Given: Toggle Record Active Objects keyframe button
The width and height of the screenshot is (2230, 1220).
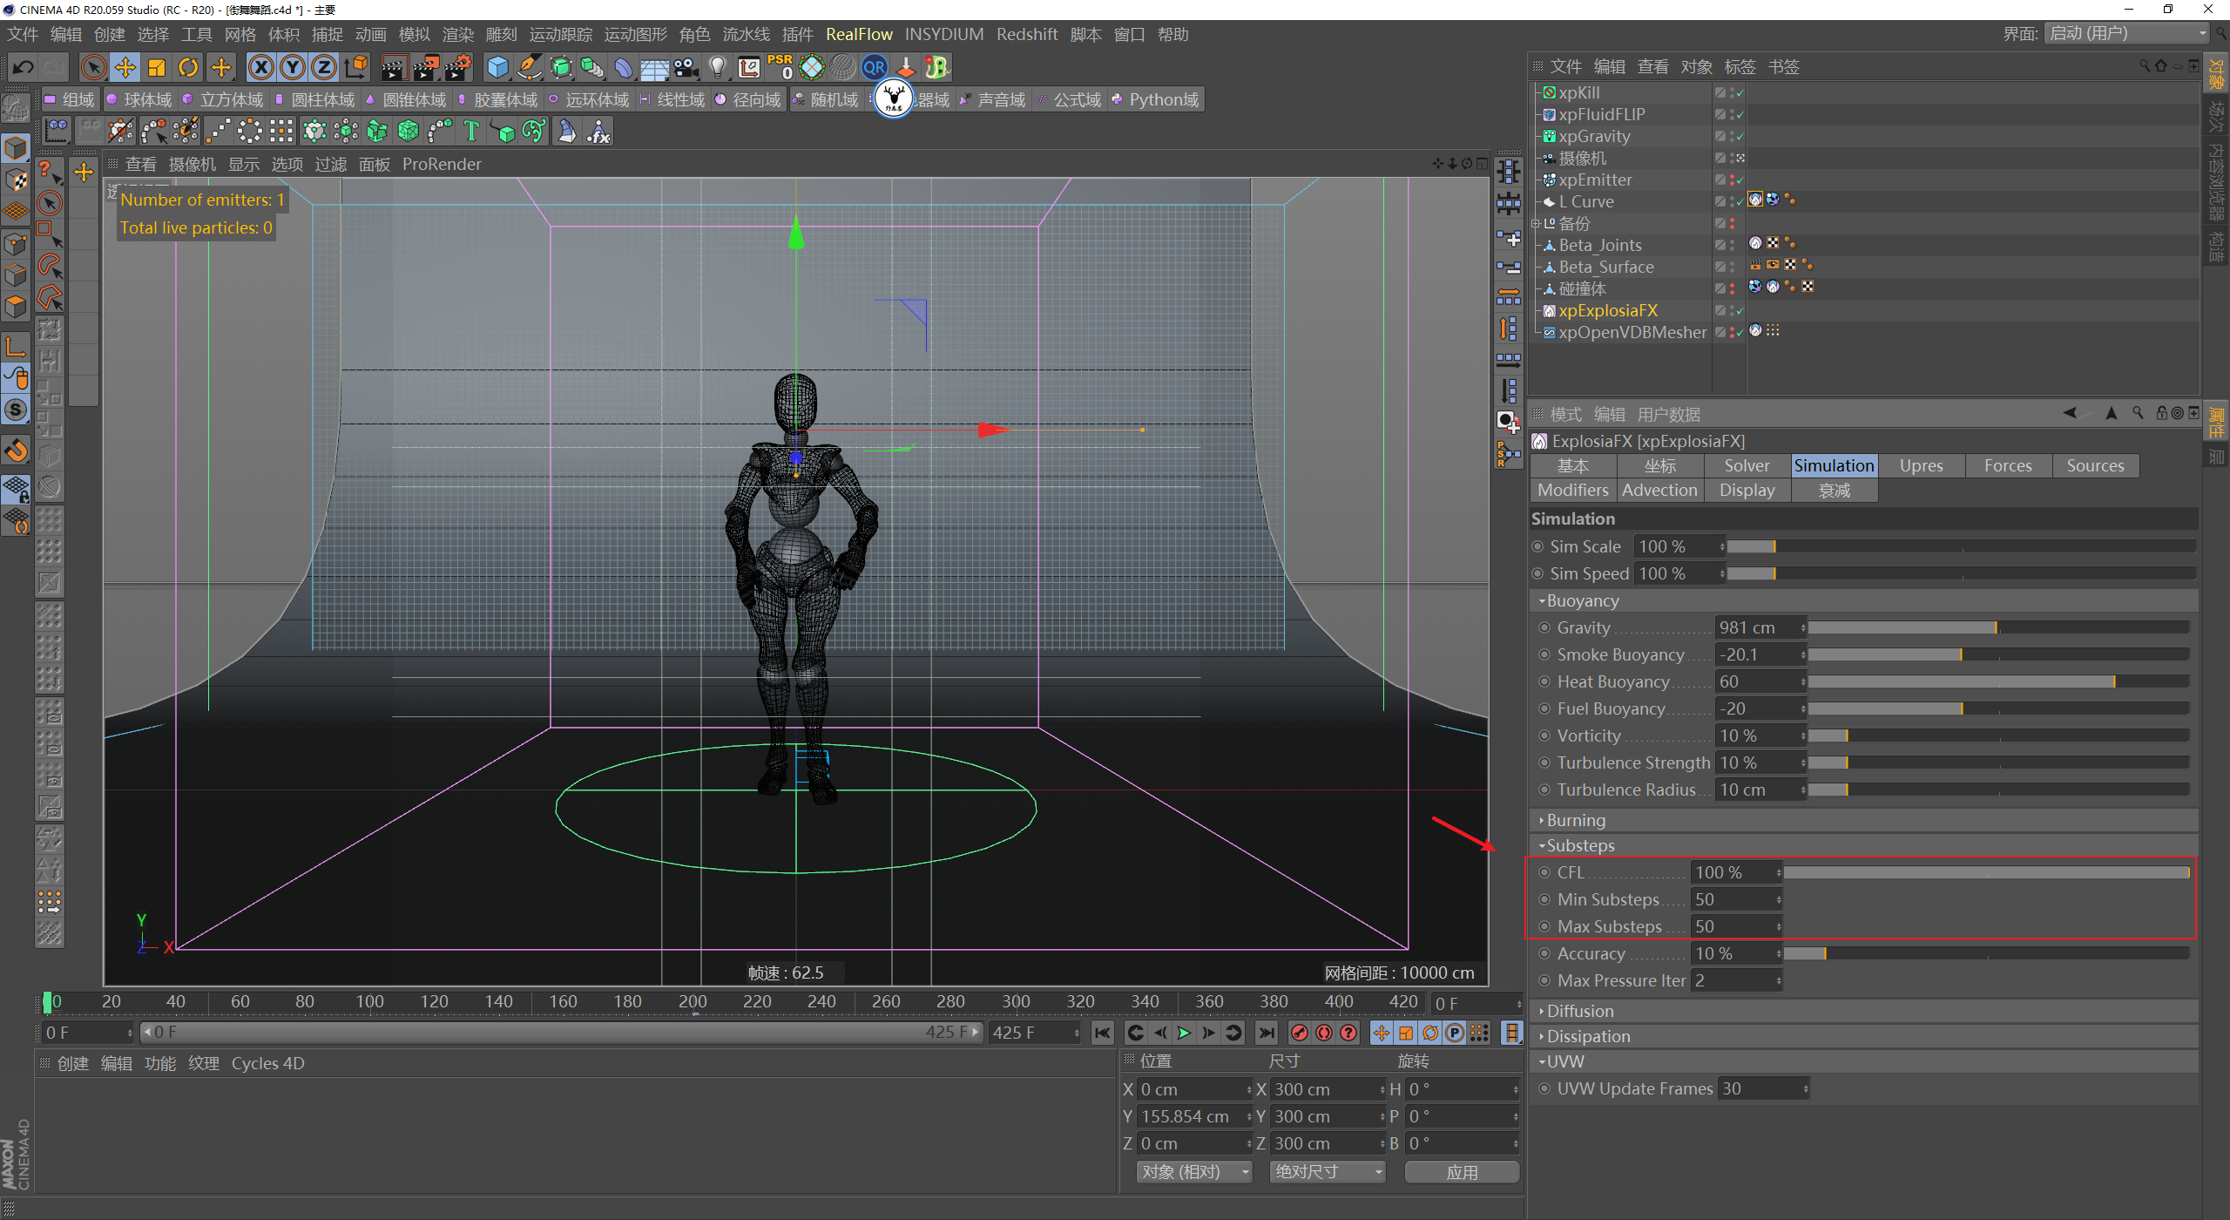Looking at the screenshot, I should click(1299, 1033).
